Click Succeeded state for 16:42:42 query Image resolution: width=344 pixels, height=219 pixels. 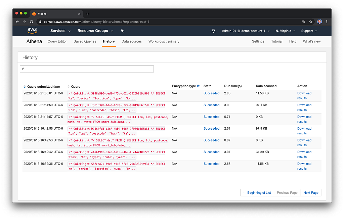point(212,152)
